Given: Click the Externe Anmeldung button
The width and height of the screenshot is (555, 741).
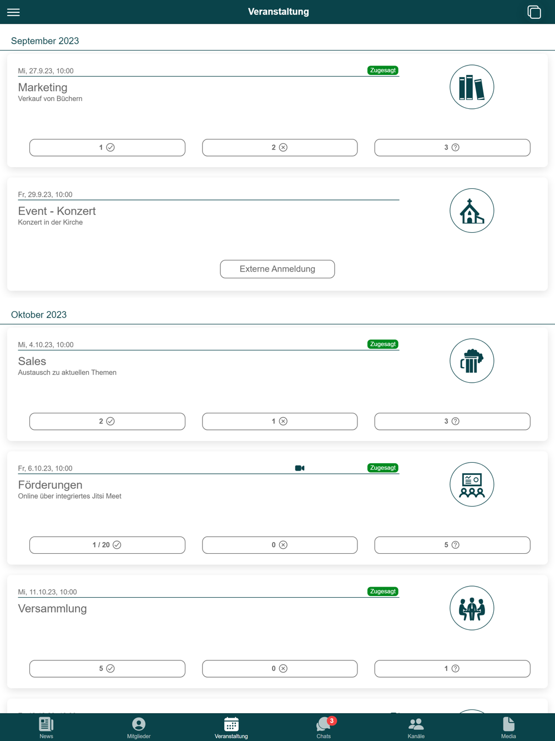Looking at the screenshot, I should click(x=277, y=269).
